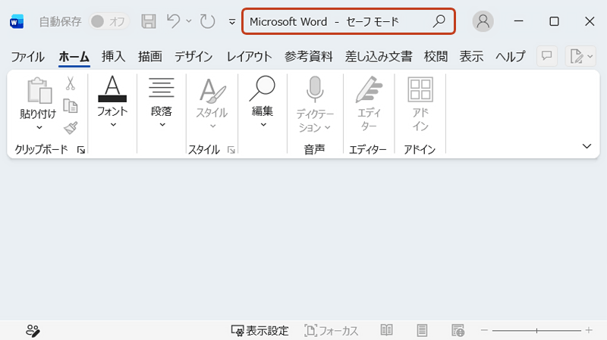Viewport: 607px width, 340px height.
Task: Click the zoom slider track
Action: coord(536,331)
